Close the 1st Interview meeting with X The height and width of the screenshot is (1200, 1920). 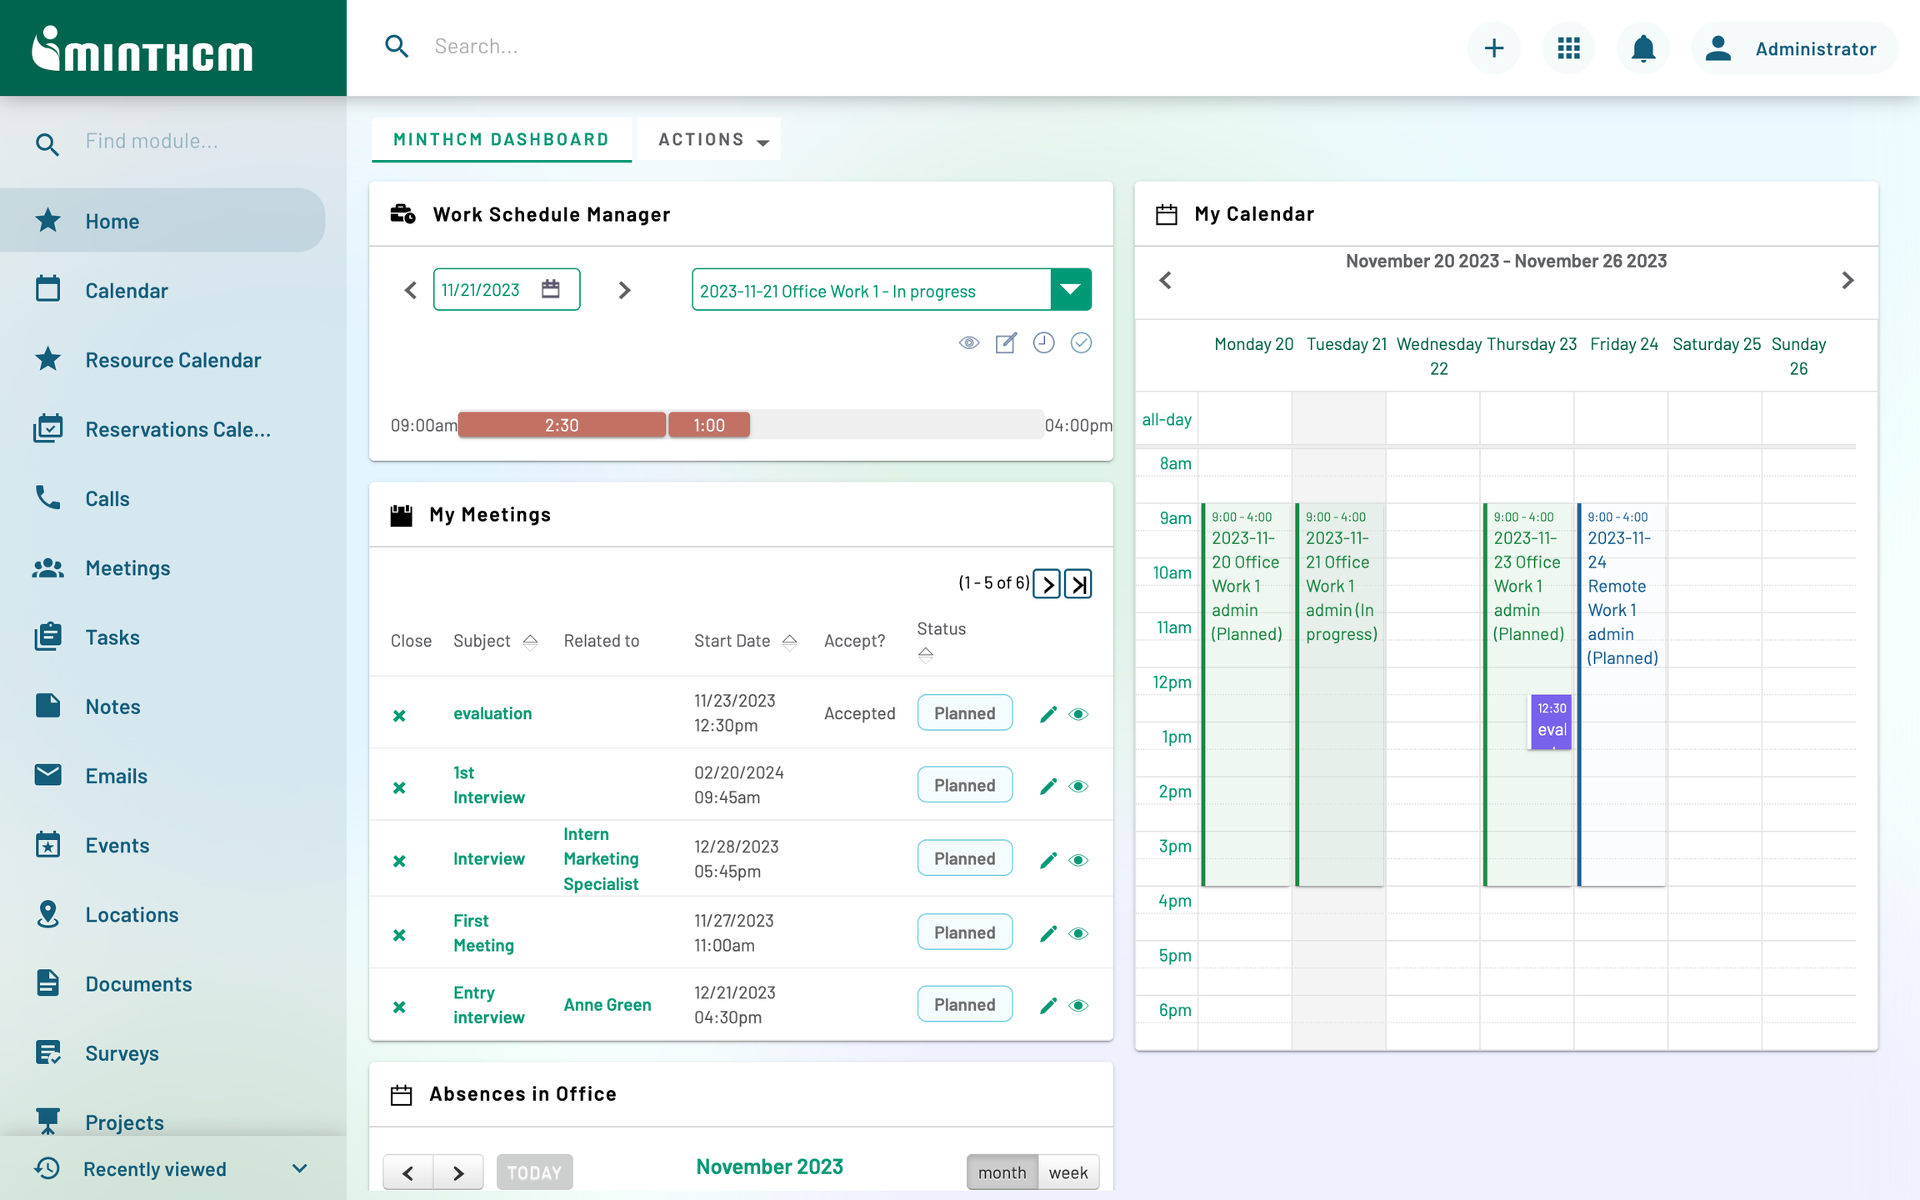[x=399, y=787]
